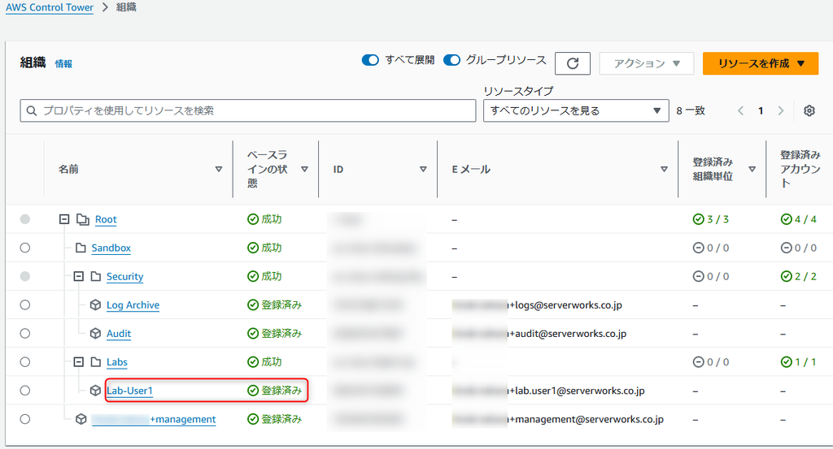Click the Audit account cube icon
Viewport: 833px width, 449px height.
pyautogui.click(x=95, y=334)
